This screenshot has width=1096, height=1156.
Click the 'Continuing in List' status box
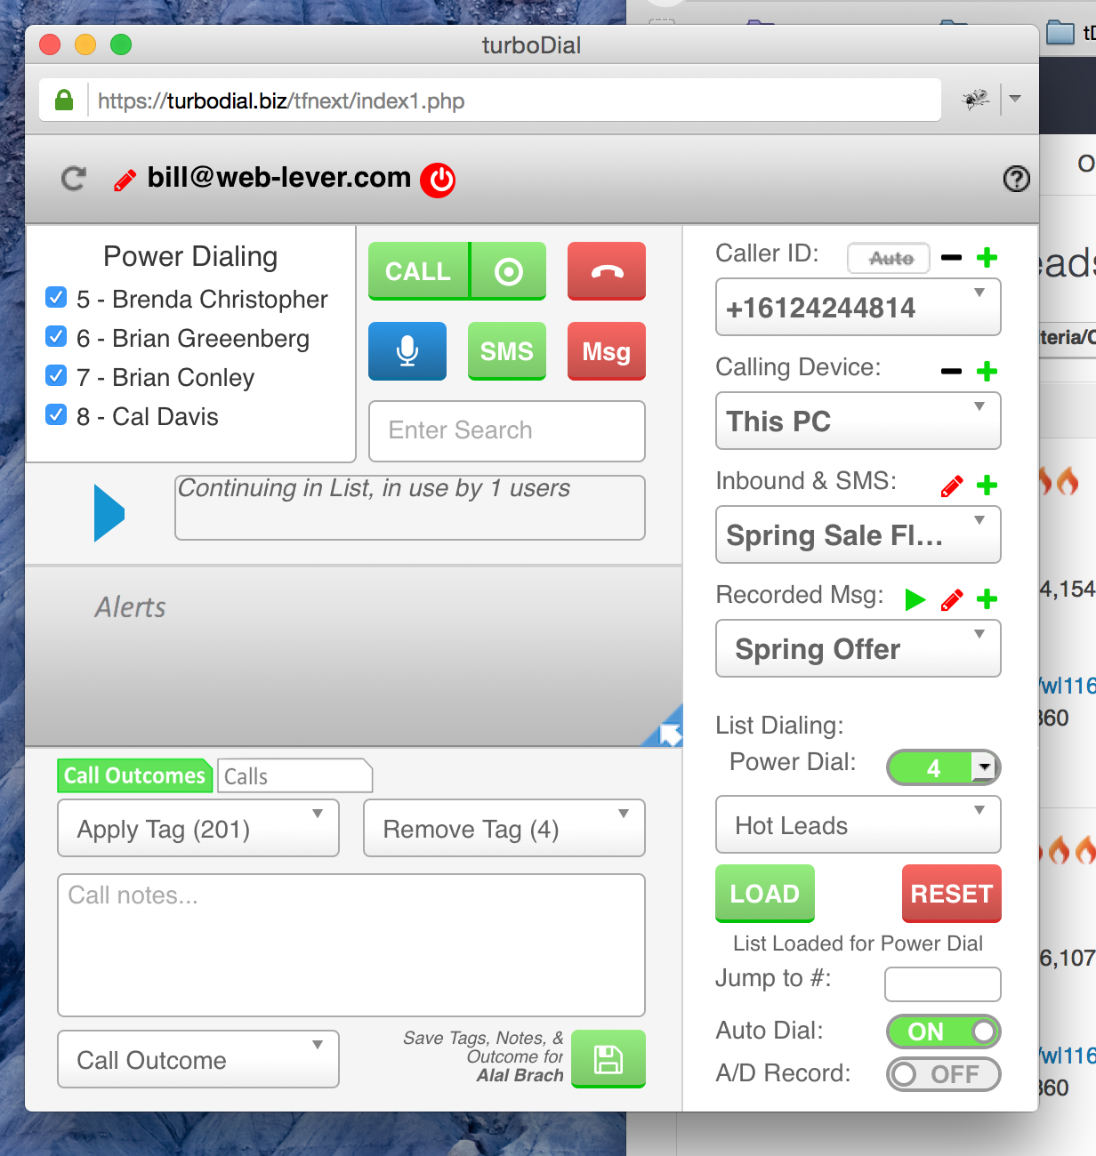pos(410,508)
